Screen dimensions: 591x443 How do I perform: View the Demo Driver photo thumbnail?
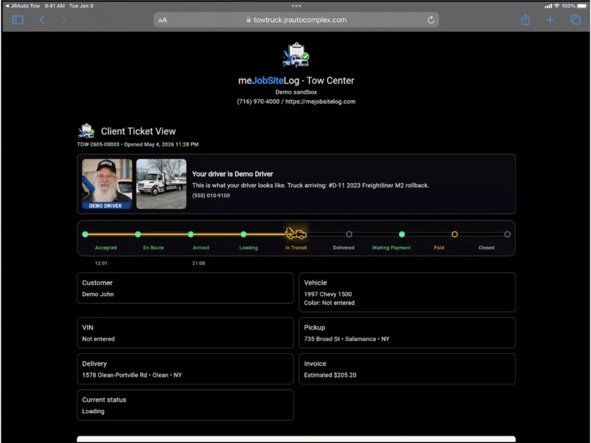(107, 184)
